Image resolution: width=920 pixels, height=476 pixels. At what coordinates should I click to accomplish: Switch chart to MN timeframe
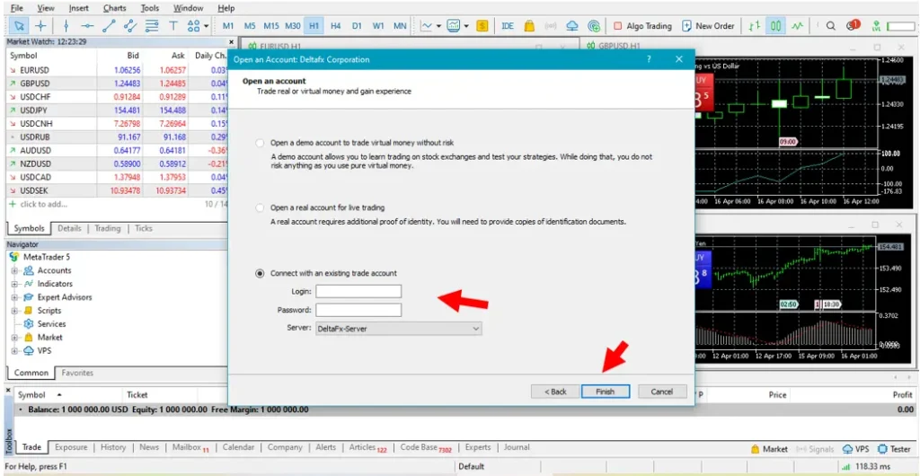[x=400, y=26]
